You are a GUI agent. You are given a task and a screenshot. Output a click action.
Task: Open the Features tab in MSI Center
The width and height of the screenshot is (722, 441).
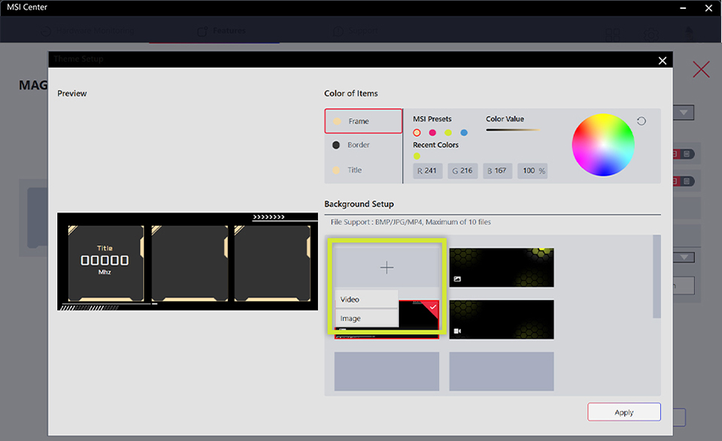point(221,31)
